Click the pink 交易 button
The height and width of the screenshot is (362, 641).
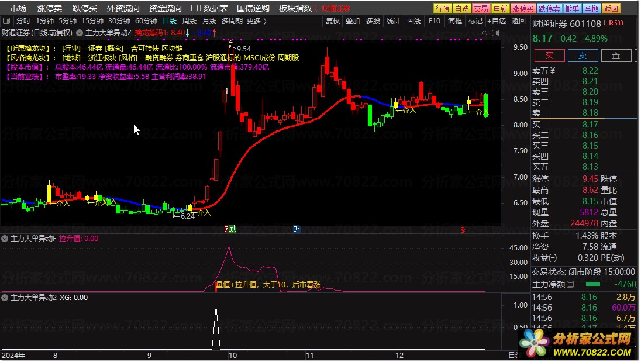point(481,8)
